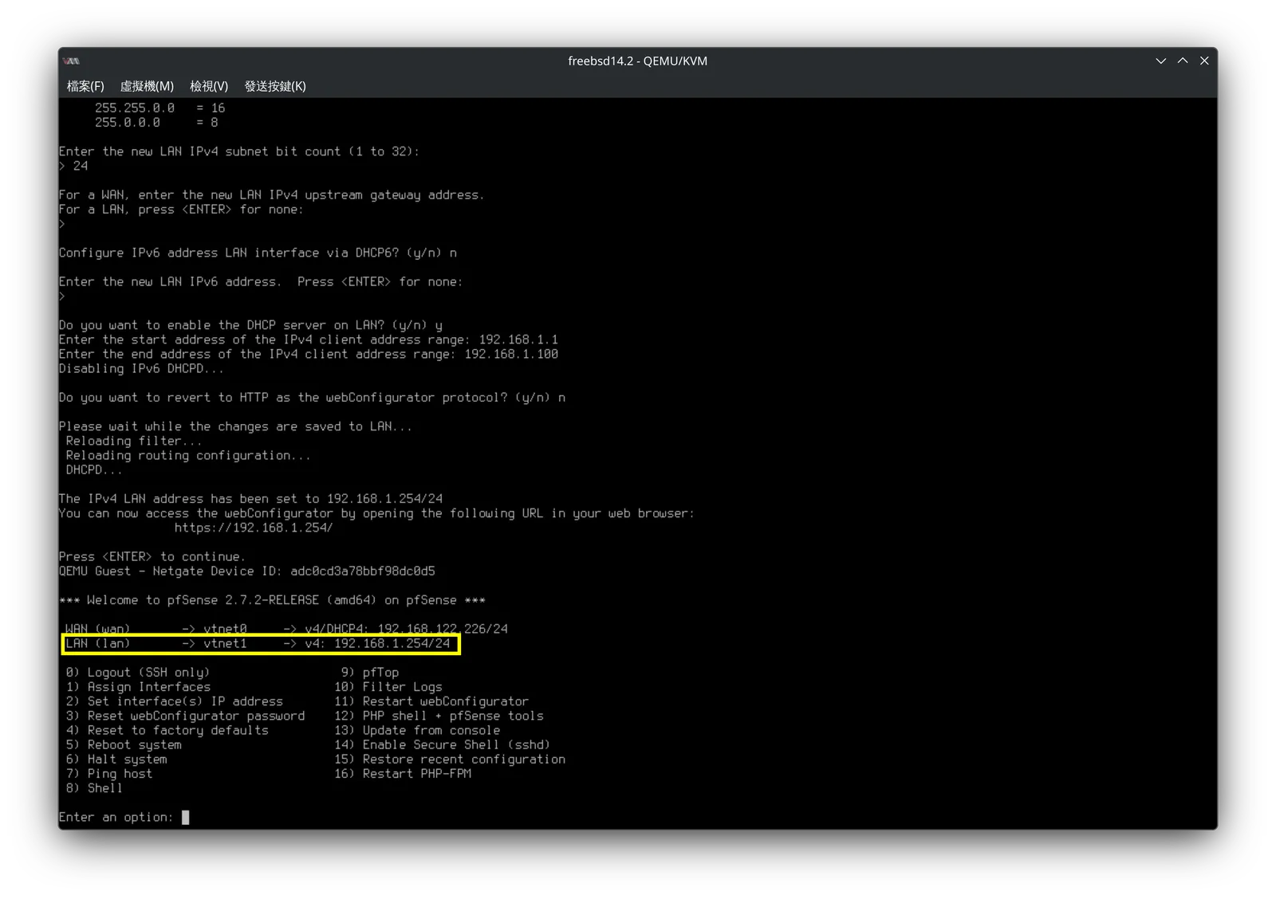
Task: Click the 'Disabling IPv6 DHCPD...' line
Action: [141, 368]
